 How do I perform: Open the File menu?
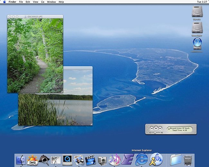click(x=21, y=2)
